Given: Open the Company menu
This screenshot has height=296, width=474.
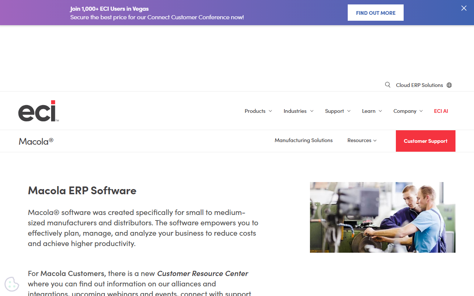Looking at the screenshot, I should [x=405, y=111].
